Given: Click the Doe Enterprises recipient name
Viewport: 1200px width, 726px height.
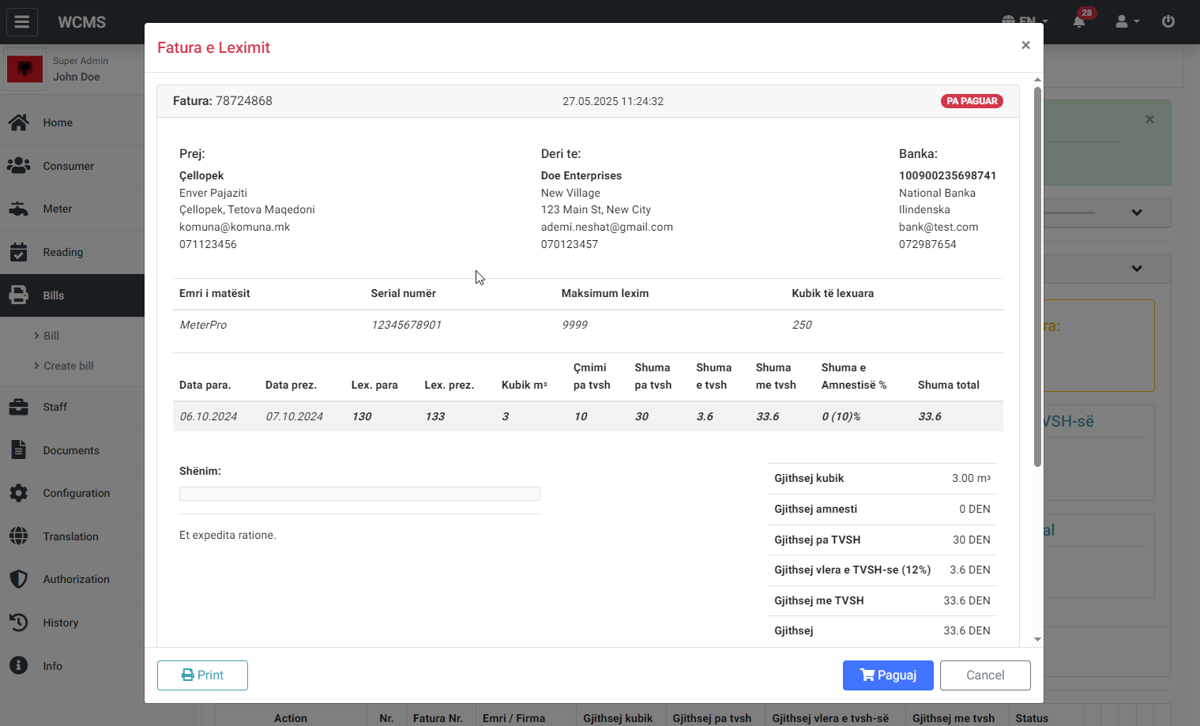Looking at the screenshot, I should [581, 175].
